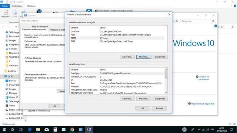Click Nouvelle under user variables
Image resolution: width=237 pixels, height=133 pixels.
click(x=127, y=57)
